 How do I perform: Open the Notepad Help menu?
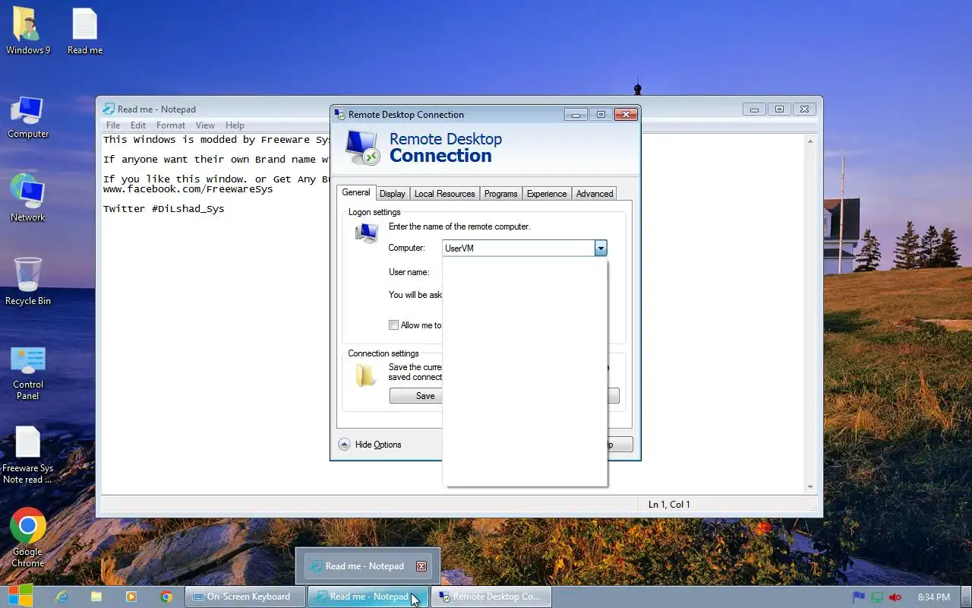(235, 125)
